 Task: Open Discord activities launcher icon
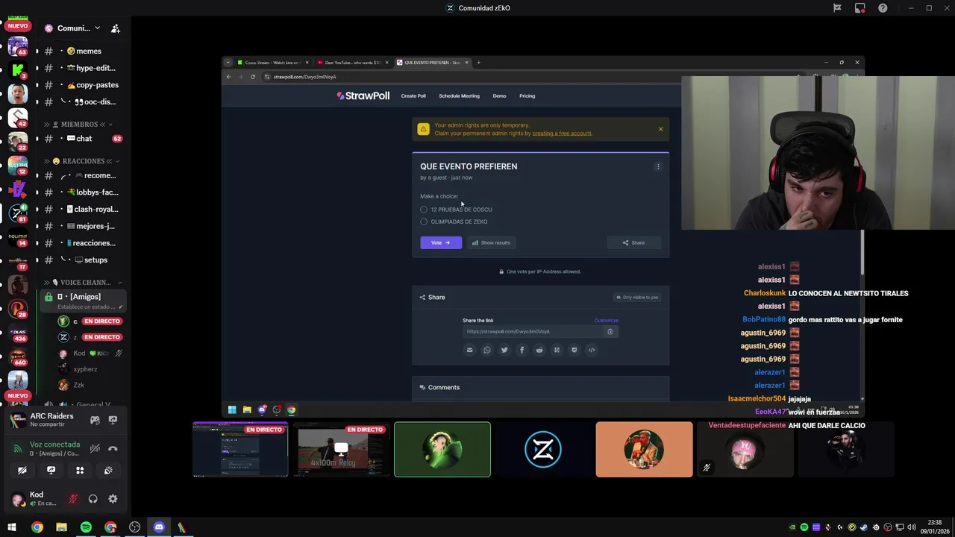point(80,471)
